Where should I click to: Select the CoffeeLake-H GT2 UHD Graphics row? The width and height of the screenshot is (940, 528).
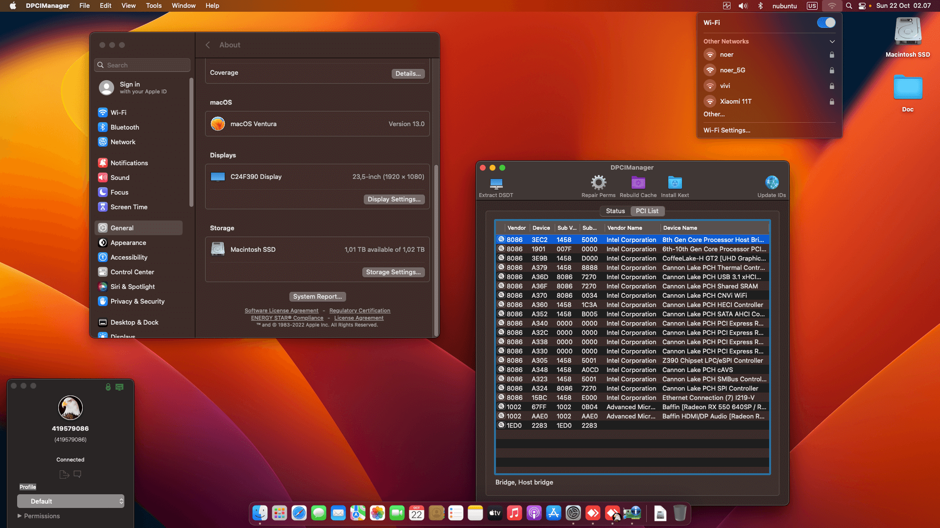coord(633,258)
